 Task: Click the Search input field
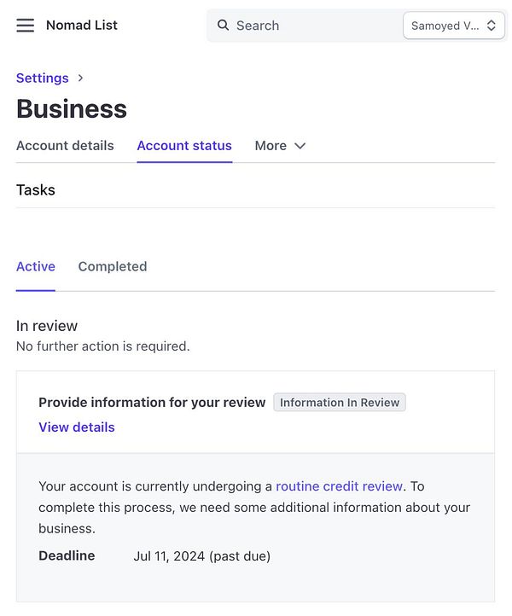click(x=307, y=26)
